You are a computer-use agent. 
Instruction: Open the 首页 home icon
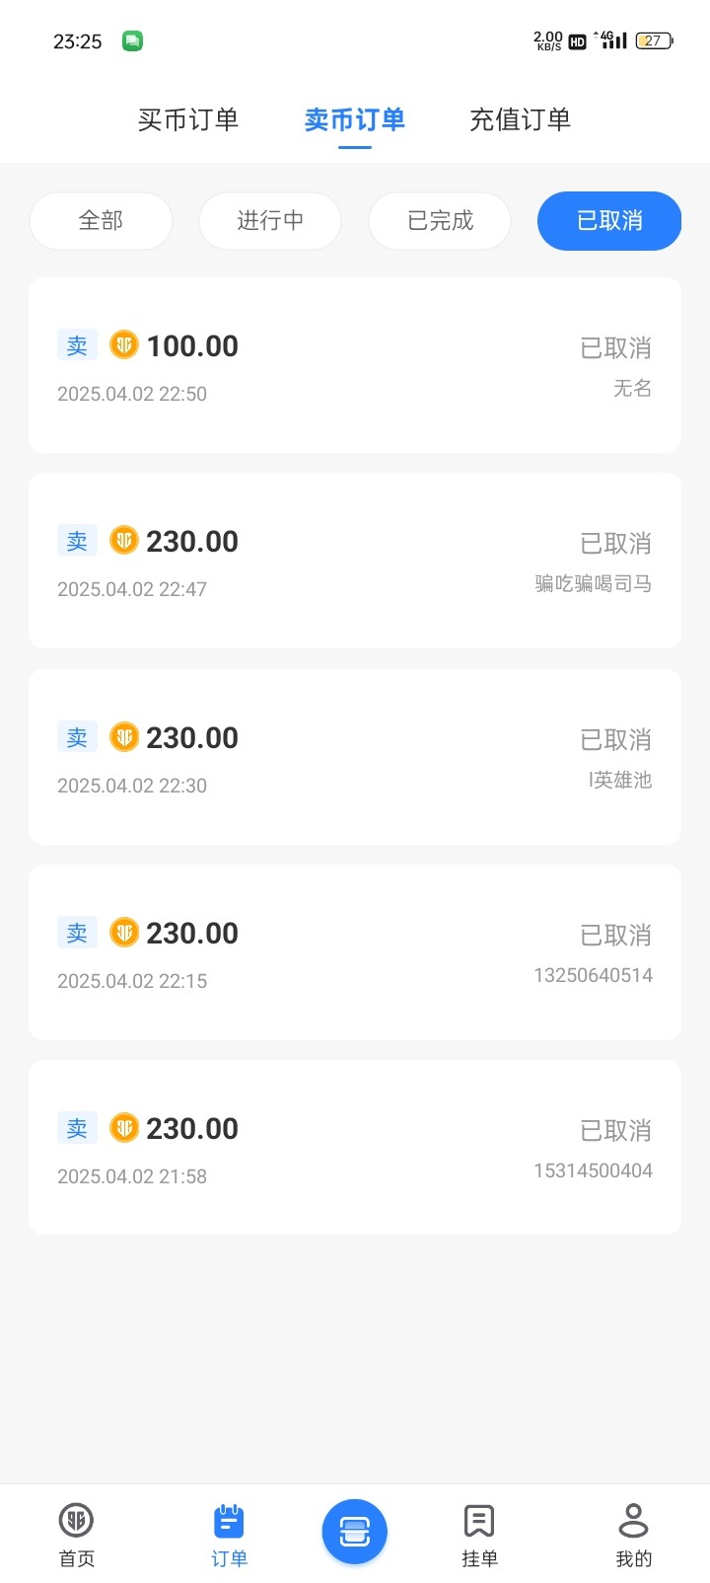click(76, 1535)
